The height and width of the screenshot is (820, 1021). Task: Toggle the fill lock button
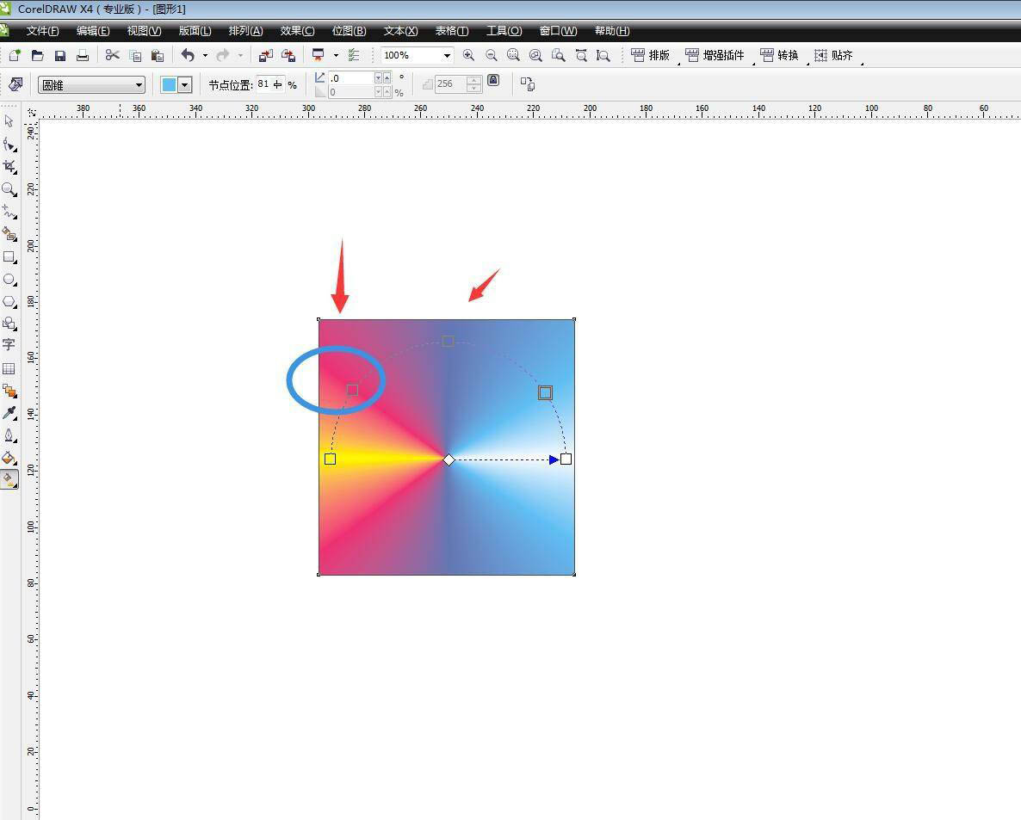[493, 81]
